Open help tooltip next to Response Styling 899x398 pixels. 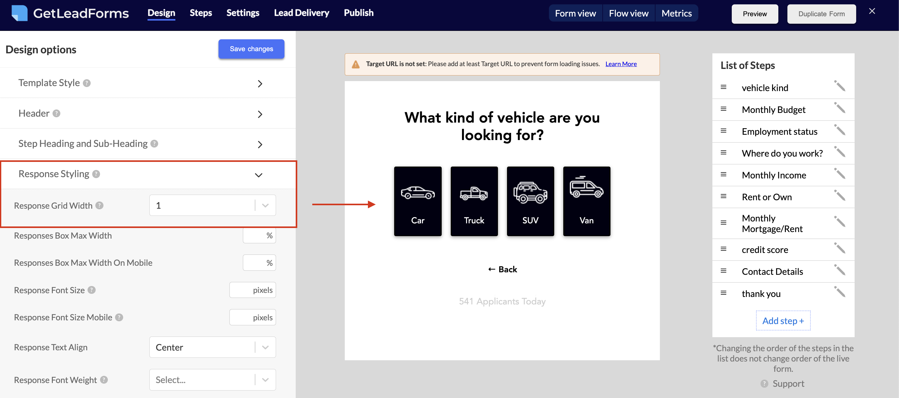pyautogui.click(x=97, y=174)
